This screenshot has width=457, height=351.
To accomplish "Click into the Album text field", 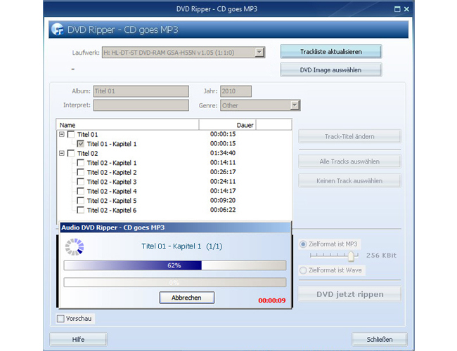I will 141,91.
